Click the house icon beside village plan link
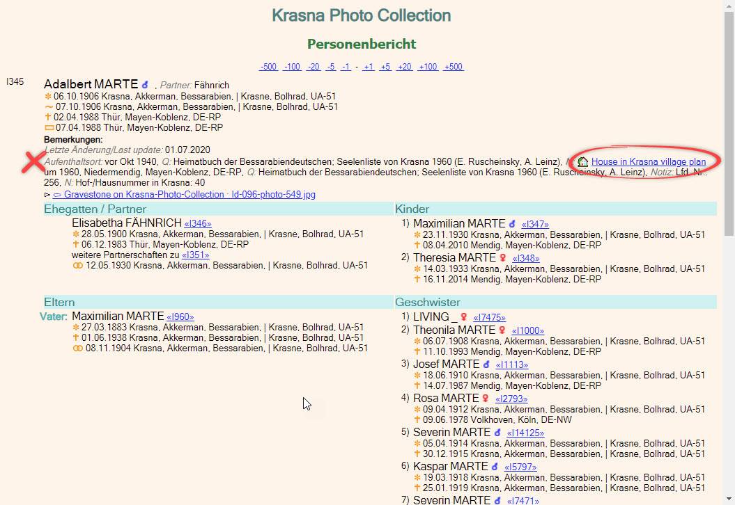 pyautogui.click(x=583, y=162)
